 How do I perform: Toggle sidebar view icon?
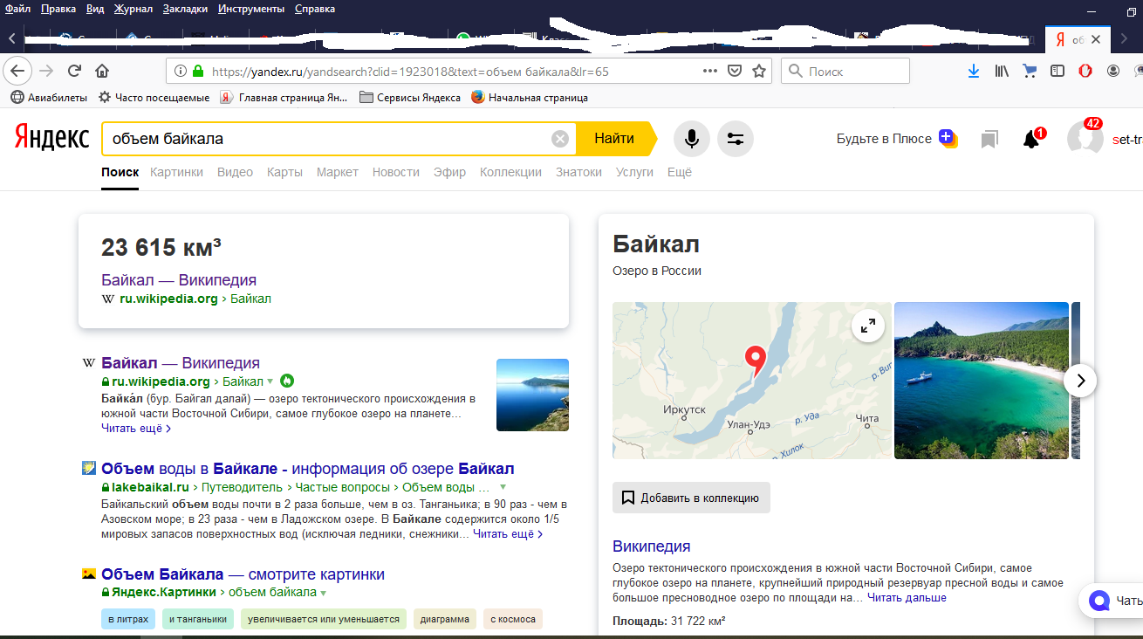pyautogui.click(x=1057, y=71)
